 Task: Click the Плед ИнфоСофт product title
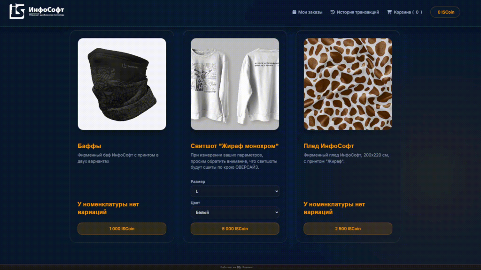[x=328, y=146]
